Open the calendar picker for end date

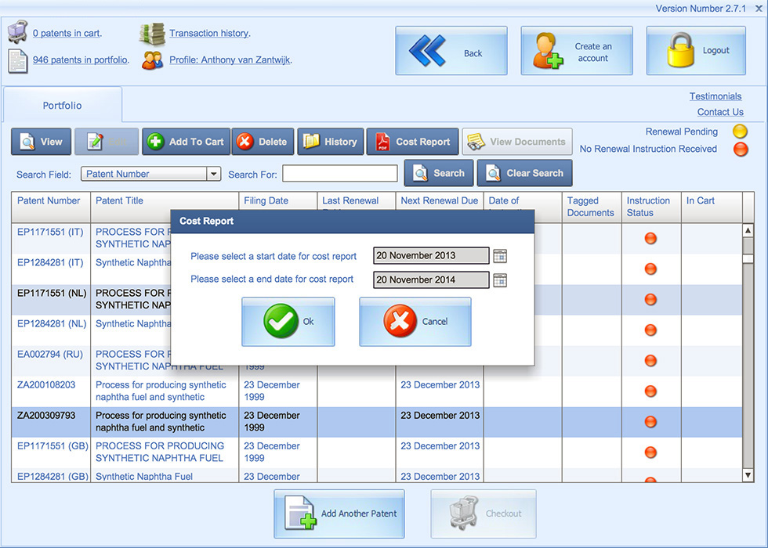(x=500, y=280)
